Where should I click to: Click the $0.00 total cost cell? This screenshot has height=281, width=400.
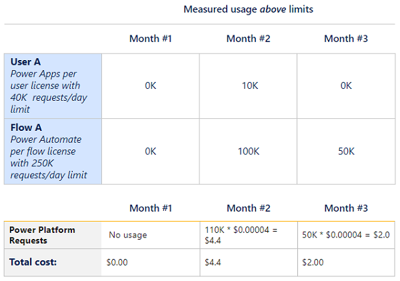117,262
